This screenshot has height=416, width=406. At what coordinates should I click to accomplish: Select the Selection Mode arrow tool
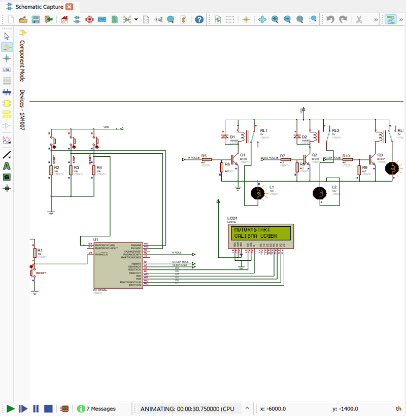pos(7,36)
